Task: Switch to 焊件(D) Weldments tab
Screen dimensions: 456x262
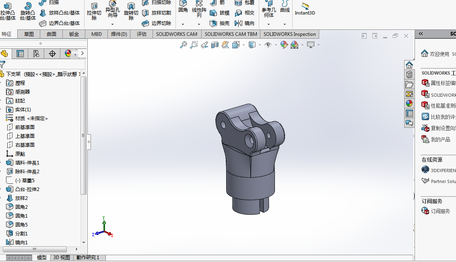Action: pos(119,34)
